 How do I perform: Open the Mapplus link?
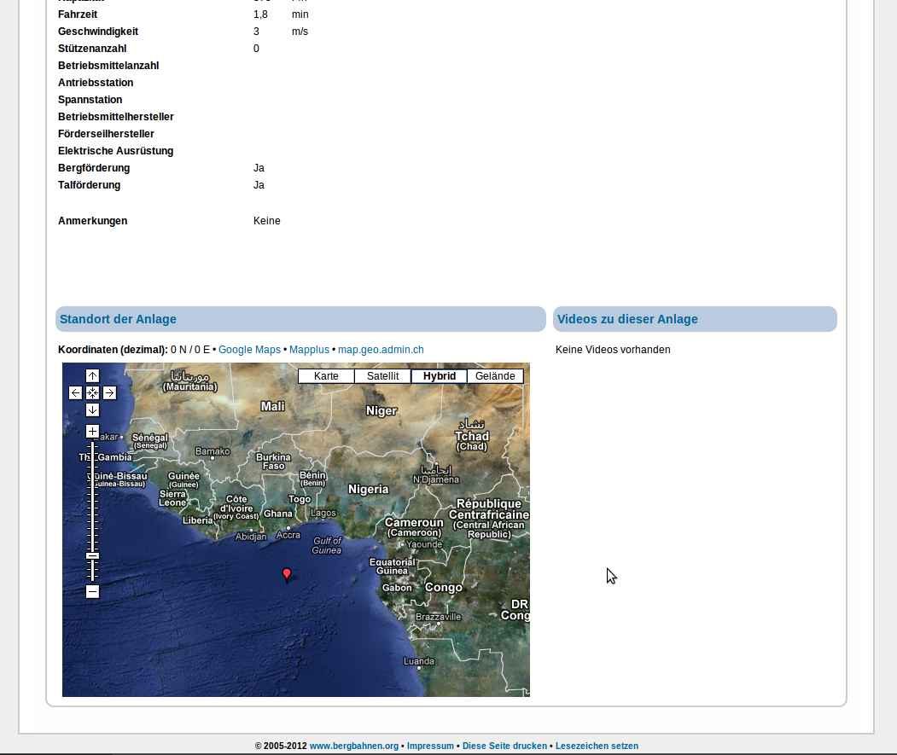(x=309, y=350)
